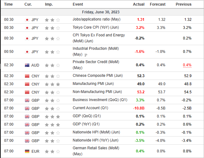Click importance stars for Manufacturing PMI row
Image resolution: width=204 pixels, height=158 pixels.
52,84
